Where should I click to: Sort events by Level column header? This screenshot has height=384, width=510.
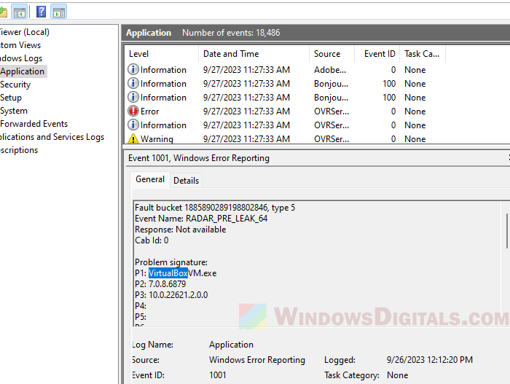161,54
